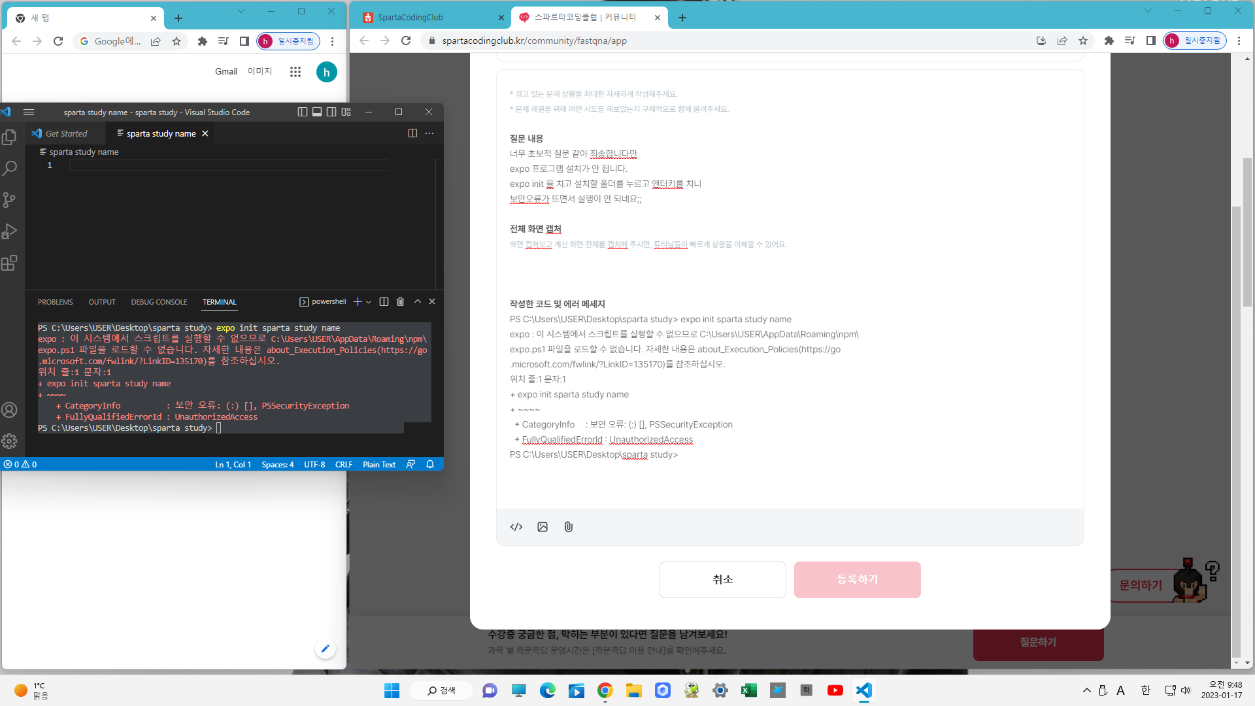Image resolution: width=1255 pixels, height=706 pixels.
Task: Switch to the DEBUG CONSOLE panel tab
Action: tap(159, 302)
